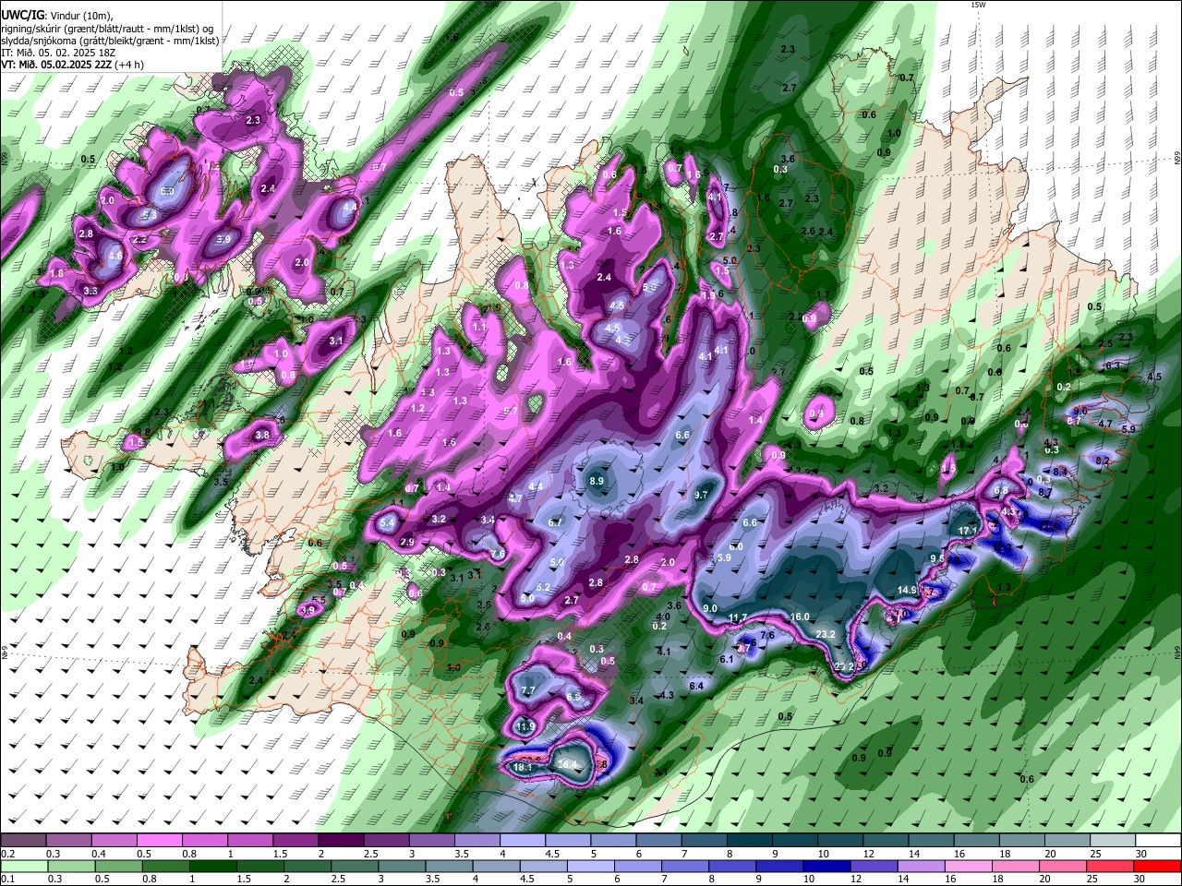The image size is (1182, 886).
Task: Select the 8.2 value on the east coast
Action: pos(1102,461)
